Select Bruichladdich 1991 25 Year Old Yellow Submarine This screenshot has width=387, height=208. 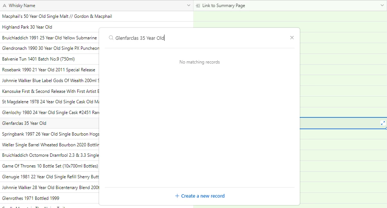pyautogui.click(x=49, y=38)
